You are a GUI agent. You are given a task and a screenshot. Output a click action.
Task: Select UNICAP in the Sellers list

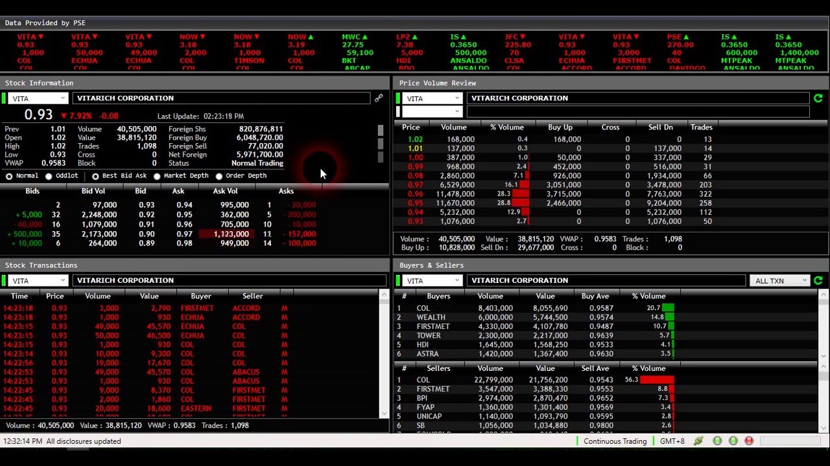[429, 417]
